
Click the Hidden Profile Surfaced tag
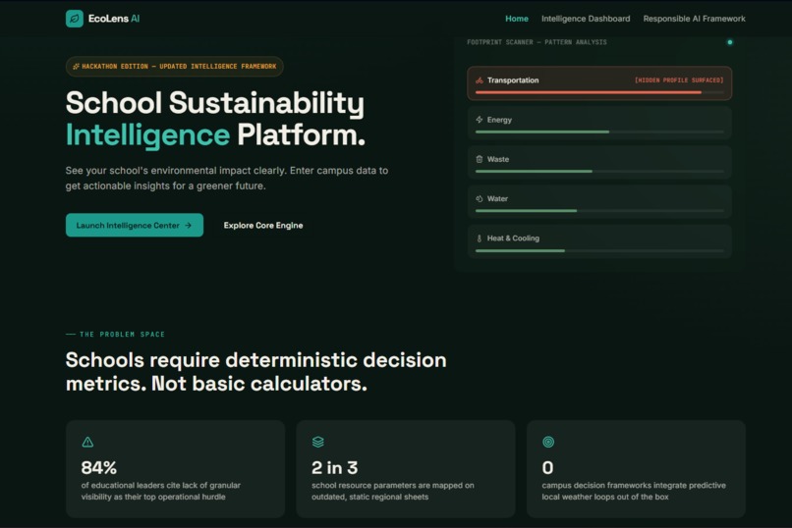679,80
